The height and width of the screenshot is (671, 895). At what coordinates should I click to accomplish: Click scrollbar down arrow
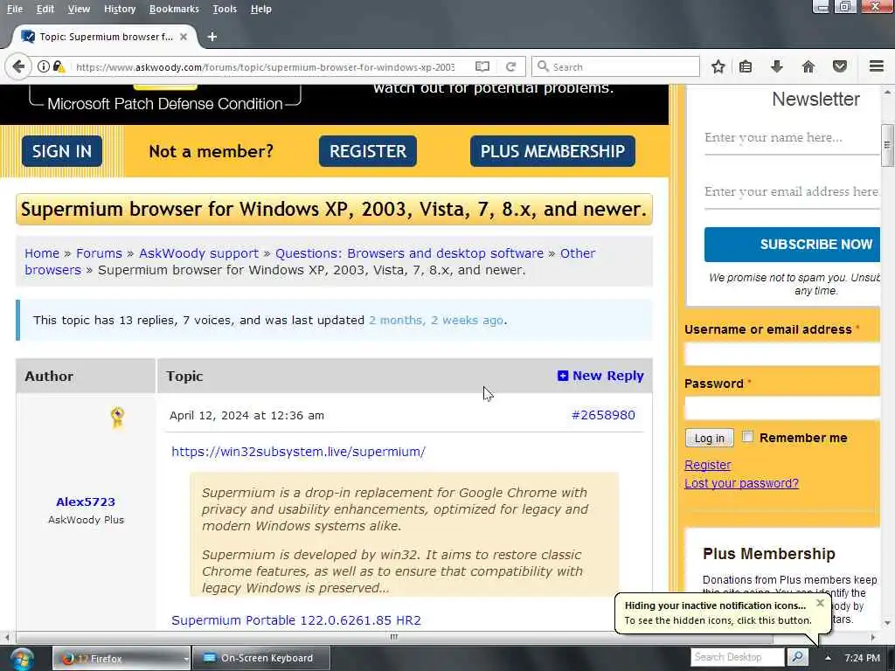(x=888, y=622)
